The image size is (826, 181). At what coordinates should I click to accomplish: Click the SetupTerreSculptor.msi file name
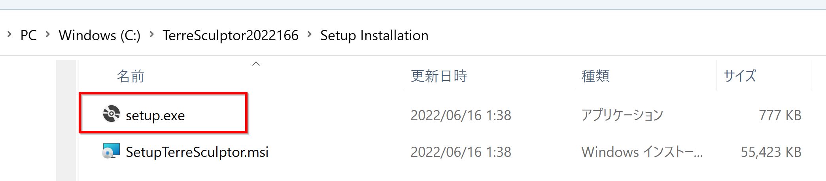197,152
